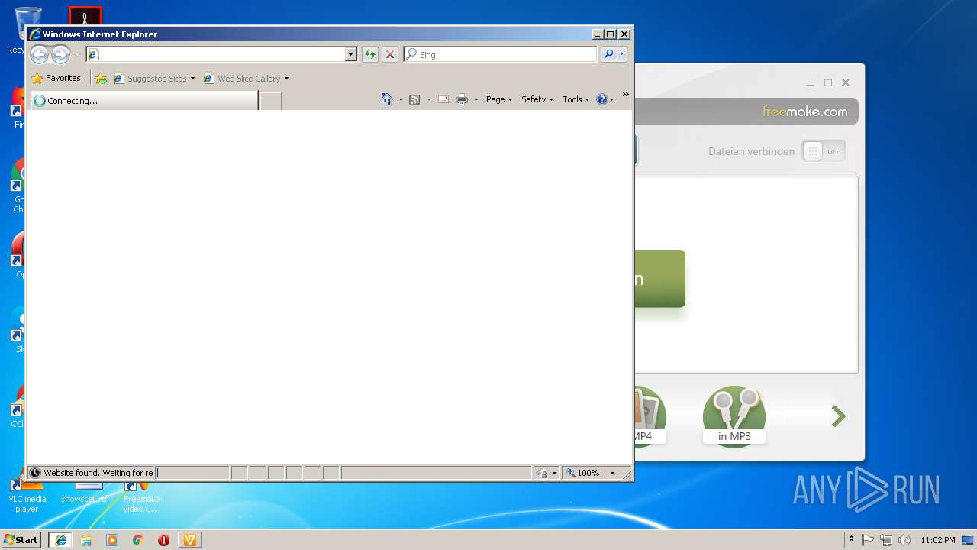Click the RSS Feeds icon
Screen dimensions: 977x550
coord(414,100)
